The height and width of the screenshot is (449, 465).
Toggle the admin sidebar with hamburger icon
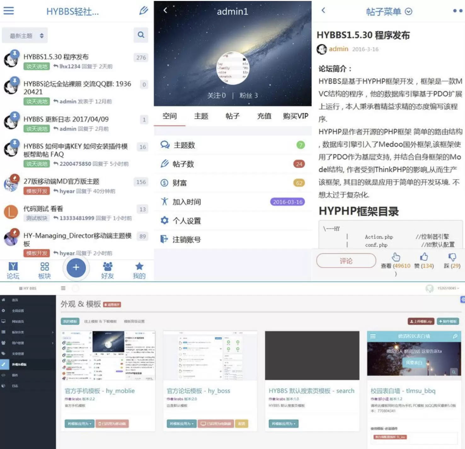coord(63,288)
